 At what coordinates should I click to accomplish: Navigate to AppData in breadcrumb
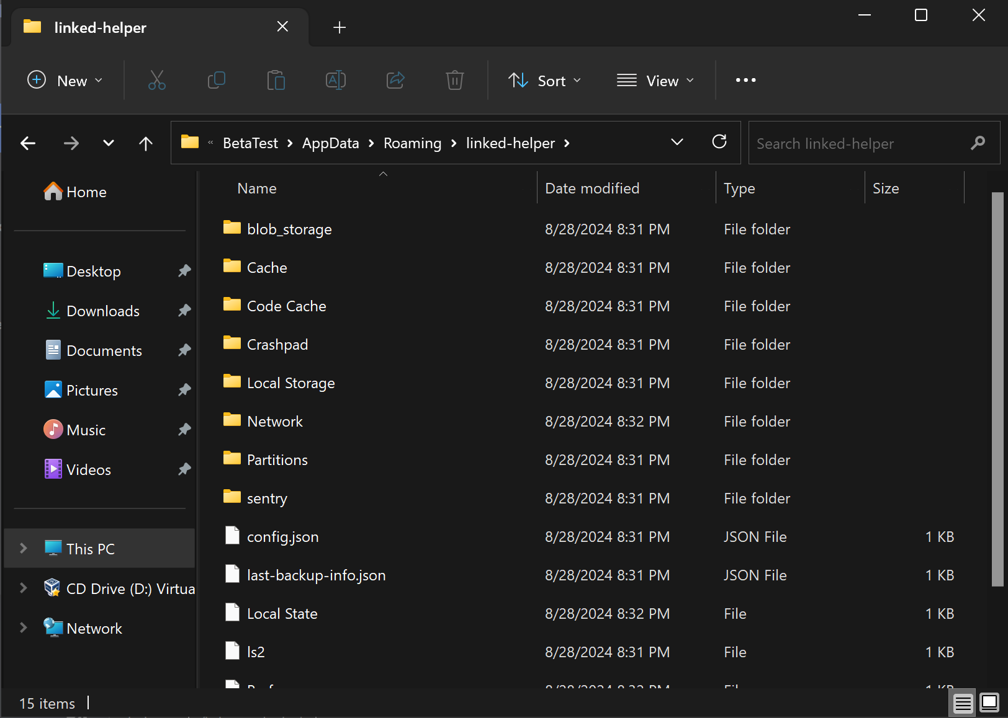pyautogui.click(x=330, y=143)
